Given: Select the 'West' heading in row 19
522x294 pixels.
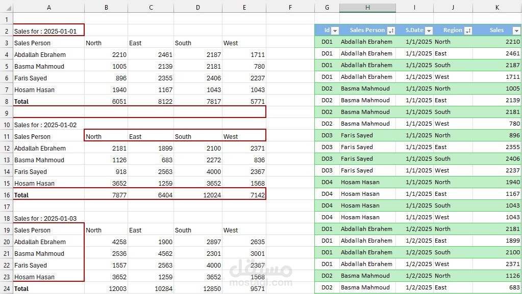Looking at the screenshot, I should (x=231, y=230).
